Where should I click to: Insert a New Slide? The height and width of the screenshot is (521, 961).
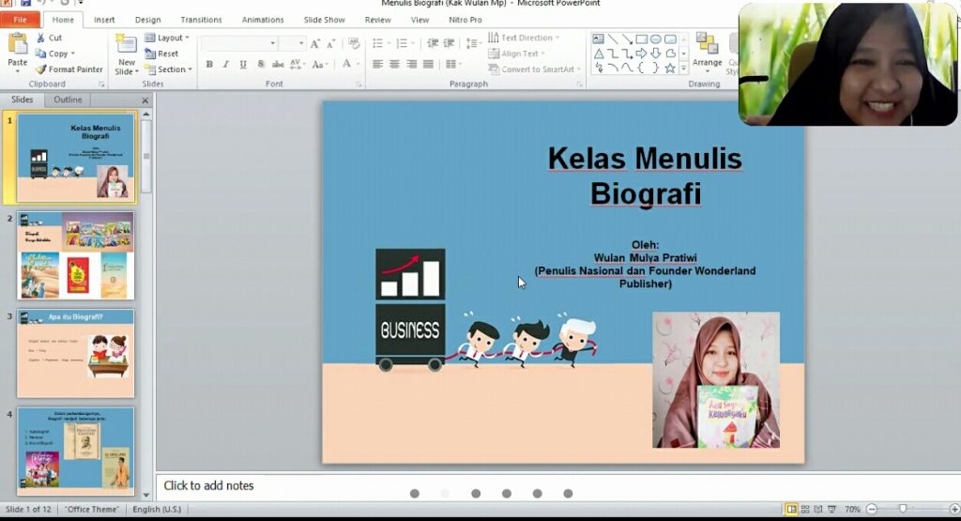(x=127, y=55)
